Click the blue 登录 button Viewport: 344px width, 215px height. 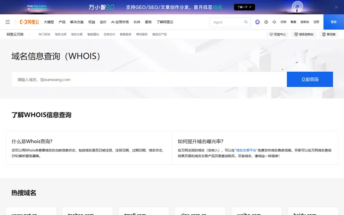tap(334, 22)
